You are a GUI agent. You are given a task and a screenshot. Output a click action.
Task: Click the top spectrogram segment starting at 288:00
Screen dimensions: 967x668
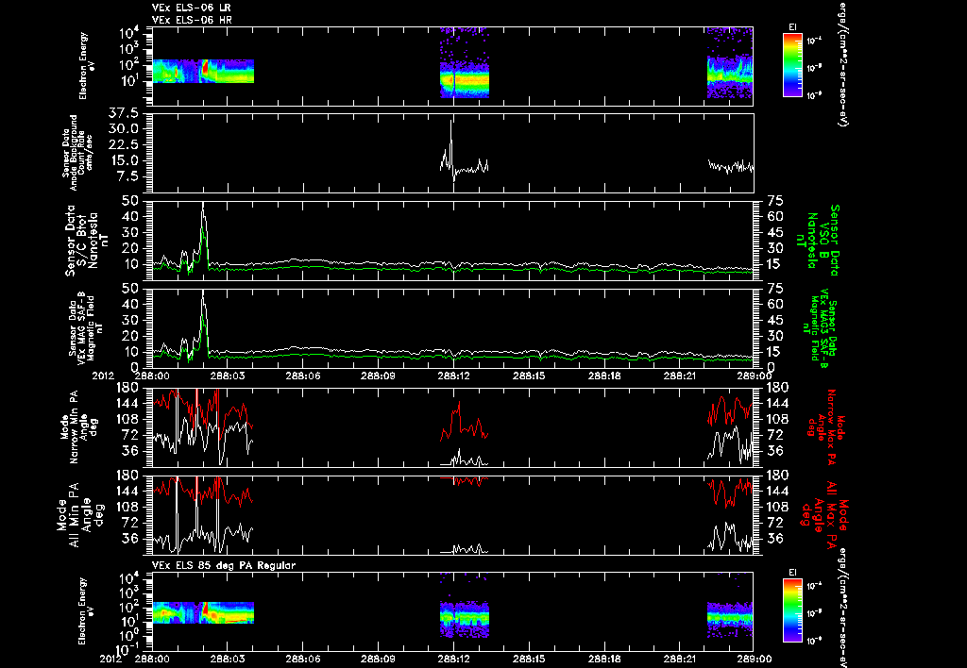pyautogui.click(x=203, y=71)
